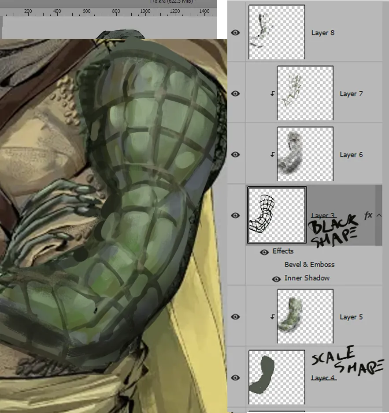
Task: Toggle visibility of Layer 7
Action: (x=235, y=94)
